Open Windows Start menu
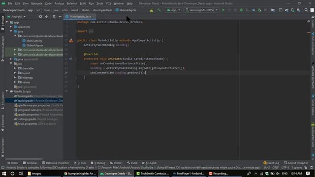Viewport: 315px width, 177px height. (4, 174)
